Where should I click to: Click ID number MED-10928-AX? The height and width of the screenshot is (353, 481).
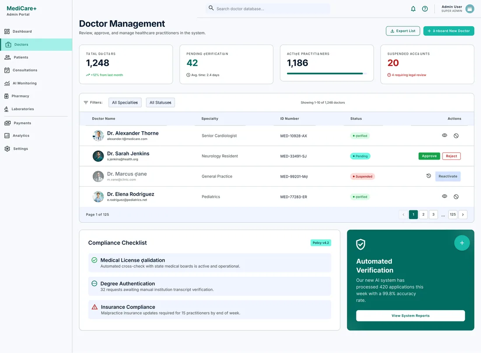tap(293, 136)
